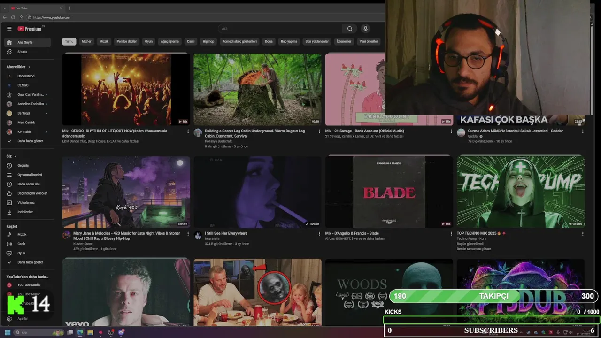Open File Explorer from taskbar
This screenshot has width=601, height=338.
90,332
